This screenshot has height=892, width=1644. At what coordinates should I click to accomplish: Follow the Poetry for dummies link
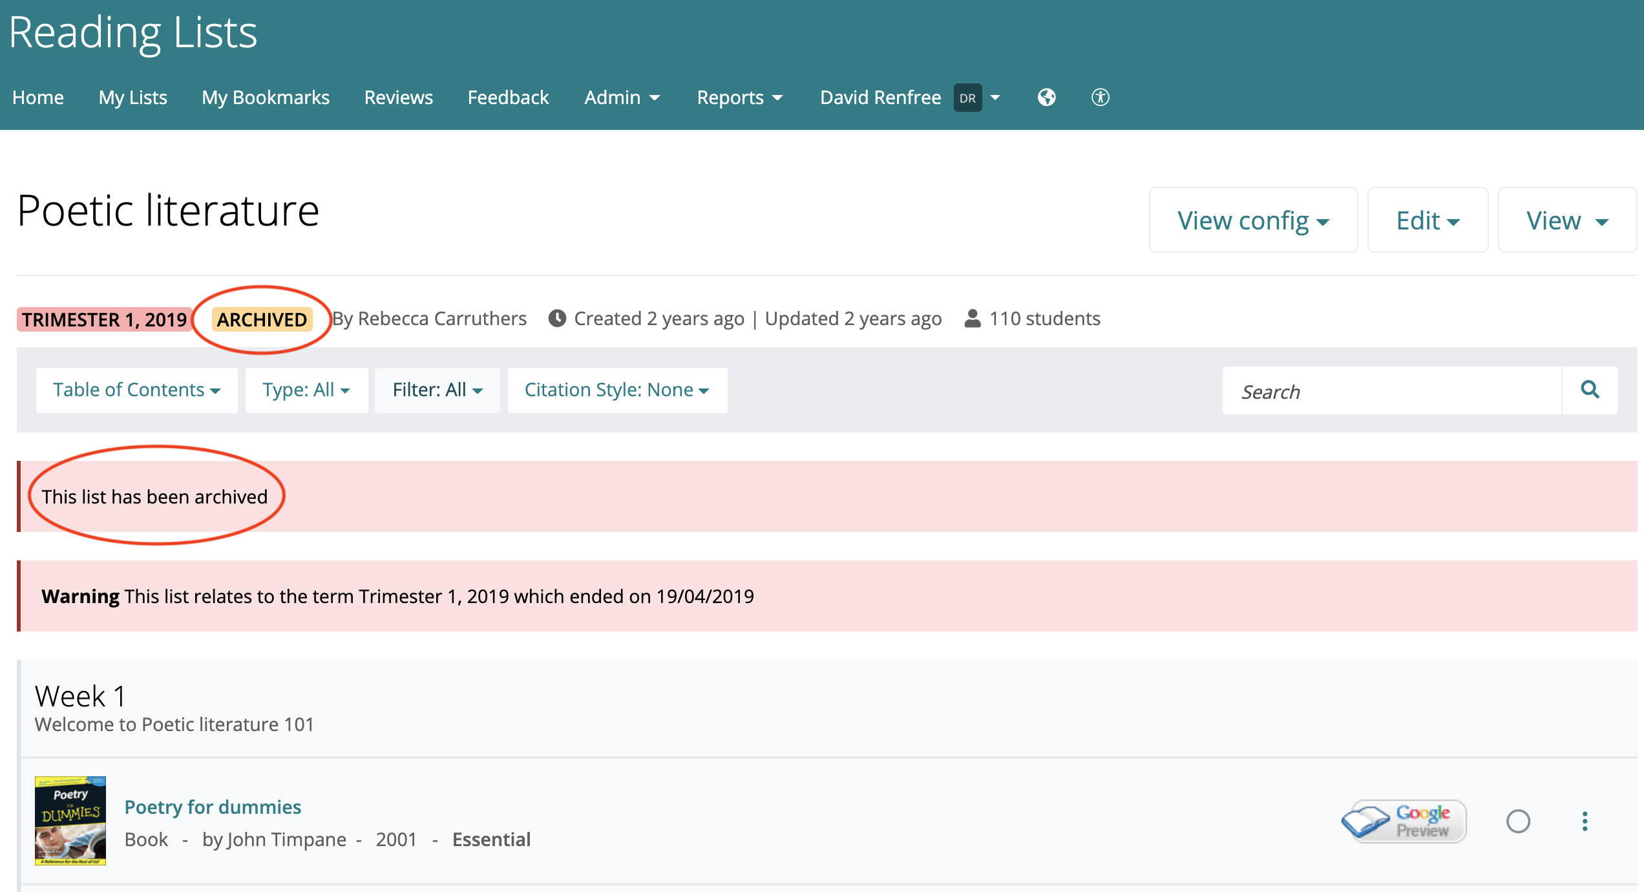(x=212, y=806)
